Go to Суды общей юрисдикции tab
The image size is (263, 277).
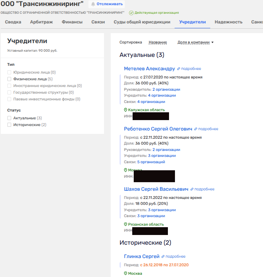tap(142, 22)
